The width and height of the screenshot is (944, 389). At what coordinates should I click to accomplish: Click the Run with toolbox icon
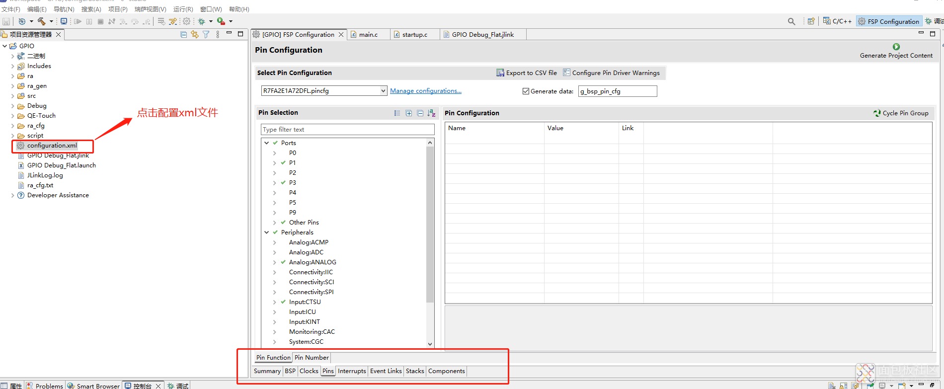(x=221, y=21)
